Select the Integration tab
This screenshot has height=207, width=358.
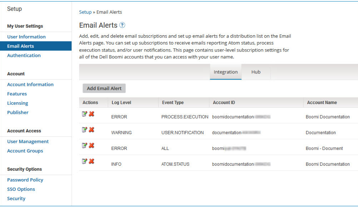(226, 72)
